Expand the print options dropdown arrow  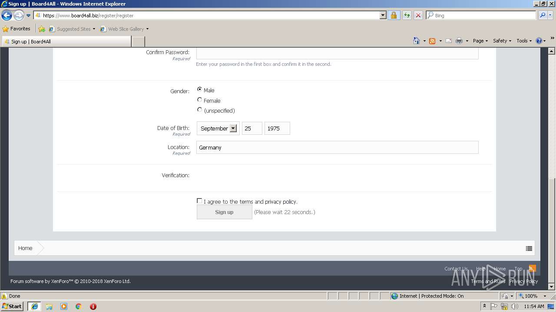(467, 41)
